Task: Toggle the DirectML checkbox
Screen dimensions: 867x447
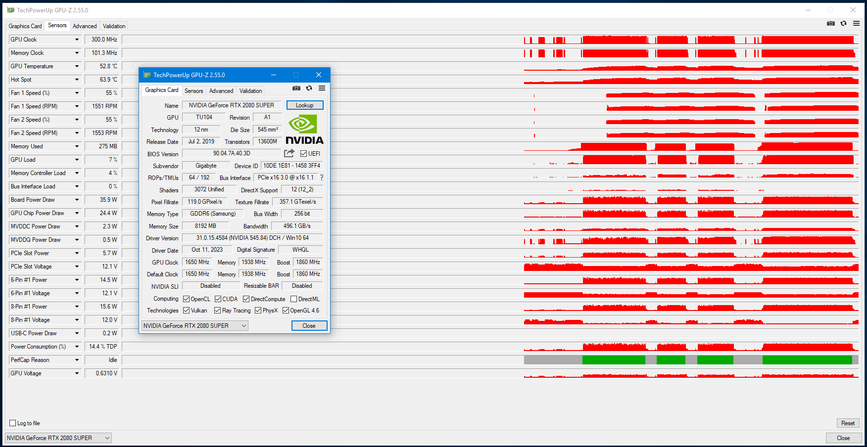Action: tap(294, 299)
